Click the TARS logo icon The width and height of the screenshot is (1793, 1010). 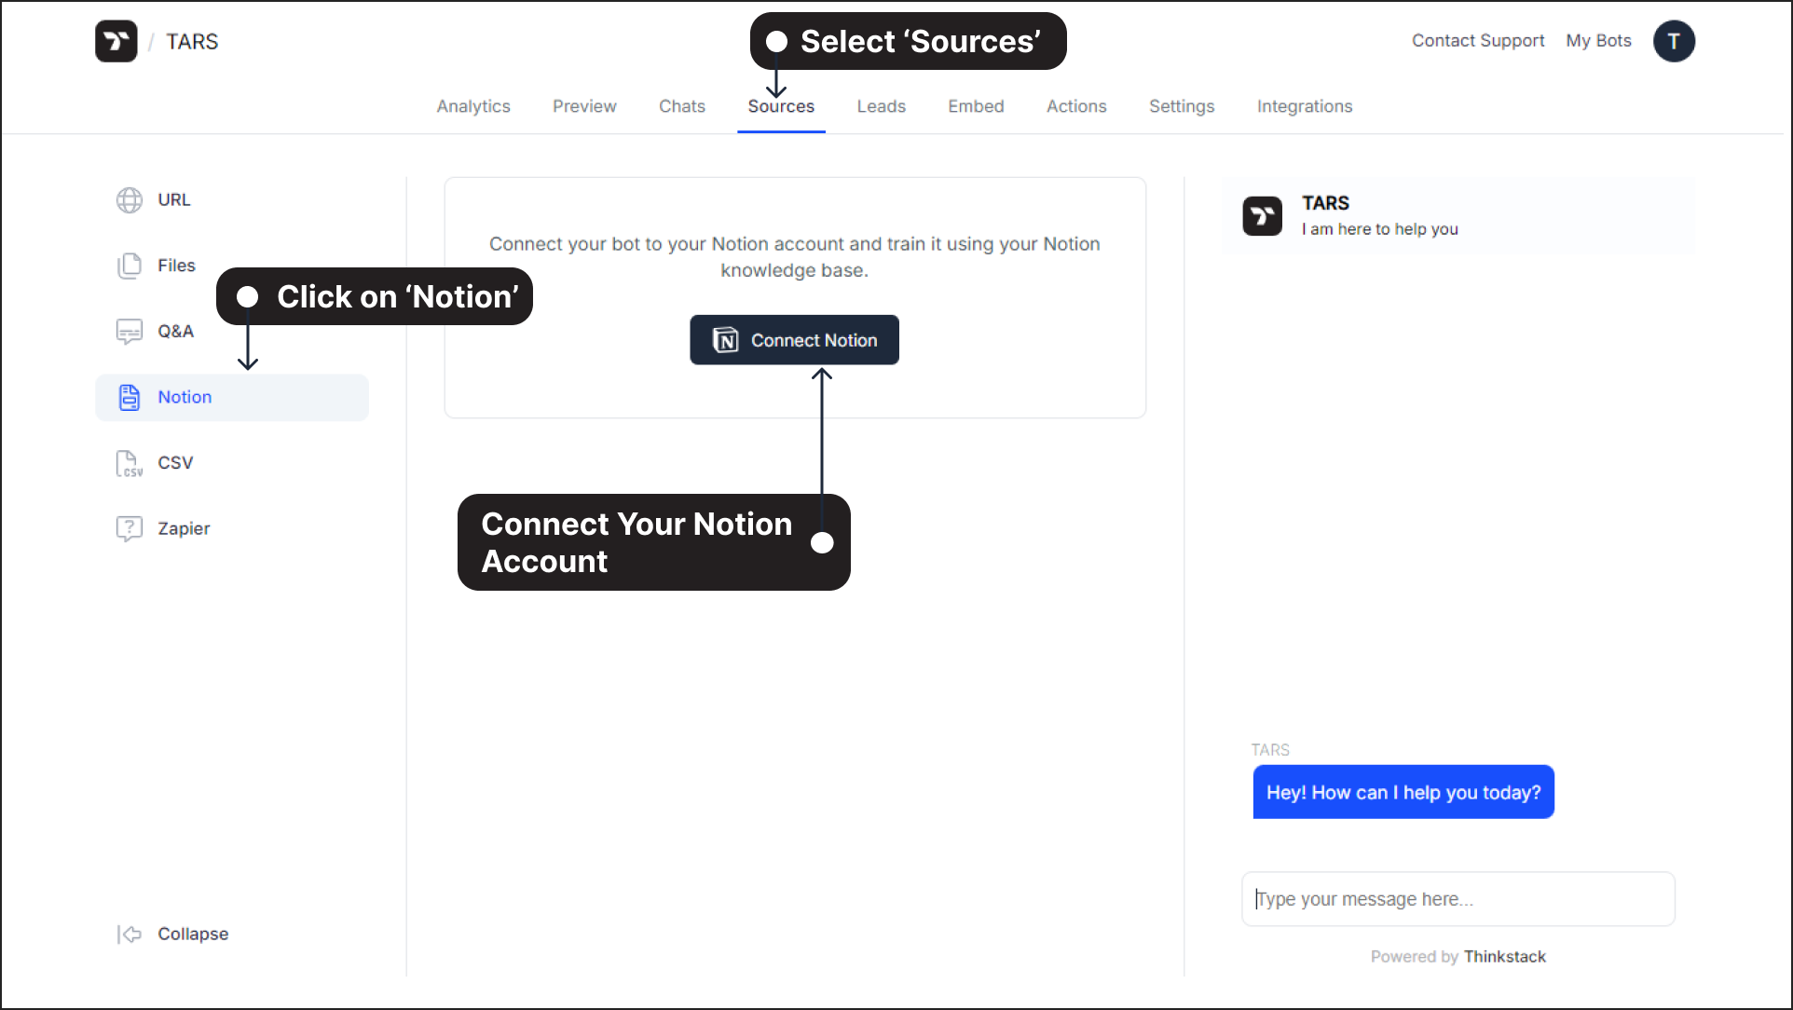(x=118, y=42)
